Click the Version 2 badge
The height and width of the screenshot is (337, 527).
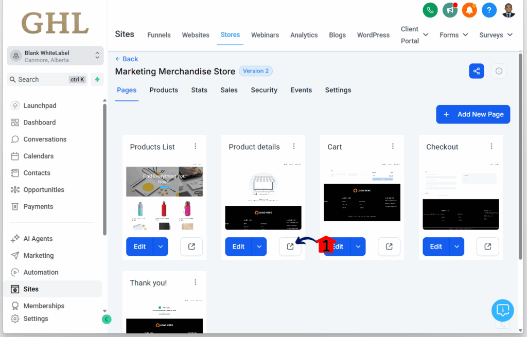(x=256, y=71)
